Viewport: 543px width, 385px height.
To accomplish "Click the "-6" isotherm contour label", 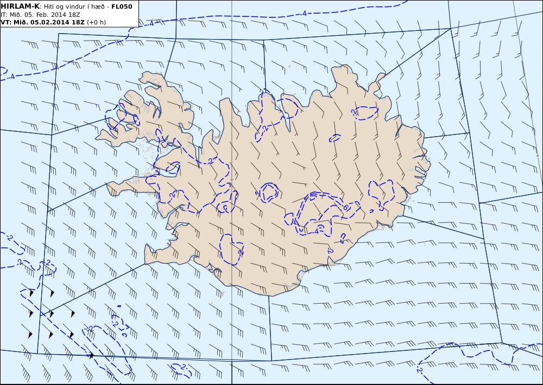I will pyautogui.click(x=345, y=208).
